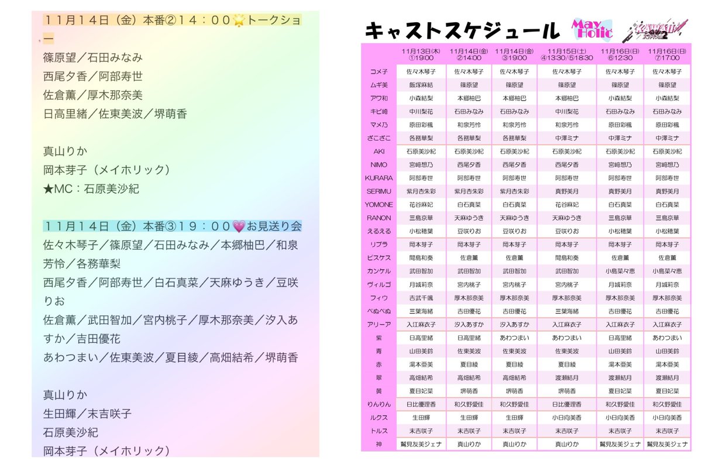Click the カンケル row label

(379, 271)
